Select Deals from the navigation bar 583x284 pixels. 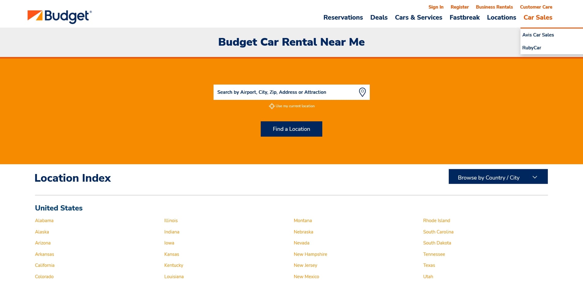379,17
